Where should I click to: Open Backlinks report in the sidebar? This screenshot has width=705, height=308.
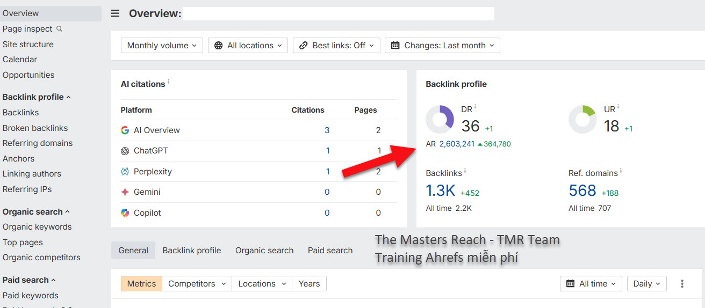coord(20,113)
